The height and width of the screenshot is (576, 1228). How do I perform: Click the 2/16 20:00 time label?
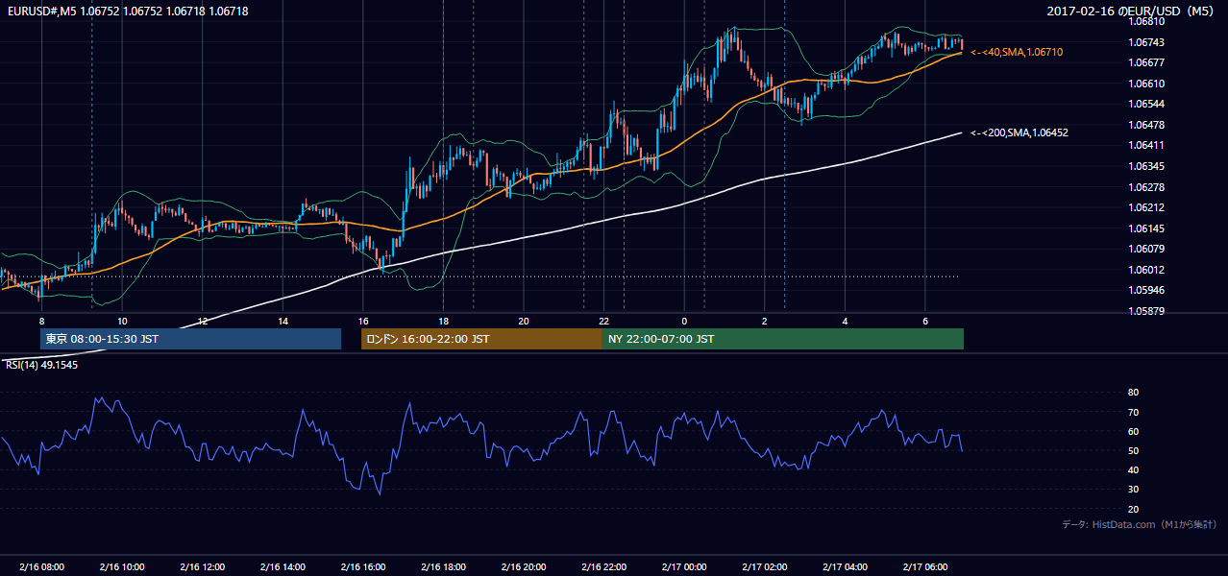click(524, 566)
